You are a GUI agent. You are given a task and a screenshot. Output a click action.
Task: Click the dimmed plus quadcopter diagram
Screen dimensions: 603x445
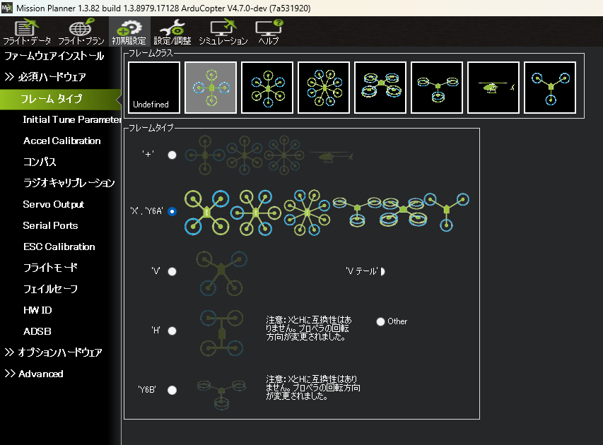205,155
